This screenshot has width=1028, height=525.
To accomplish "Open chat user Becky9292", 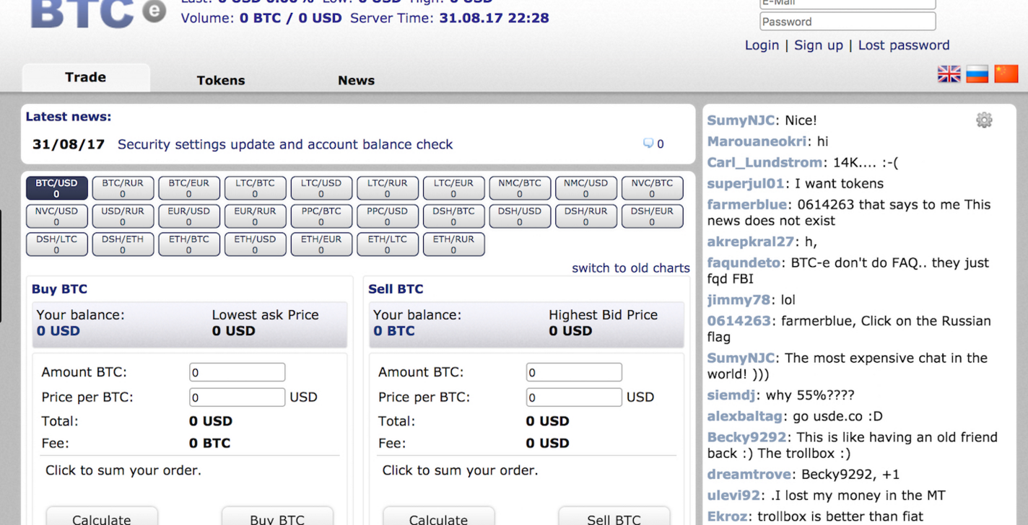I will [746, 437].
